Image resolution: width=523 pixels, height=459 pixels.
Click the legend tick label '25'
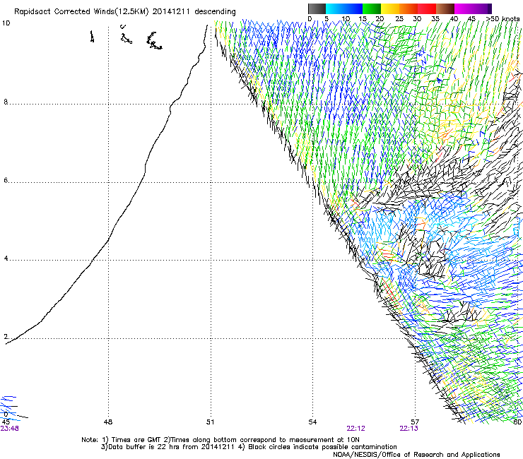coord(399,19)
